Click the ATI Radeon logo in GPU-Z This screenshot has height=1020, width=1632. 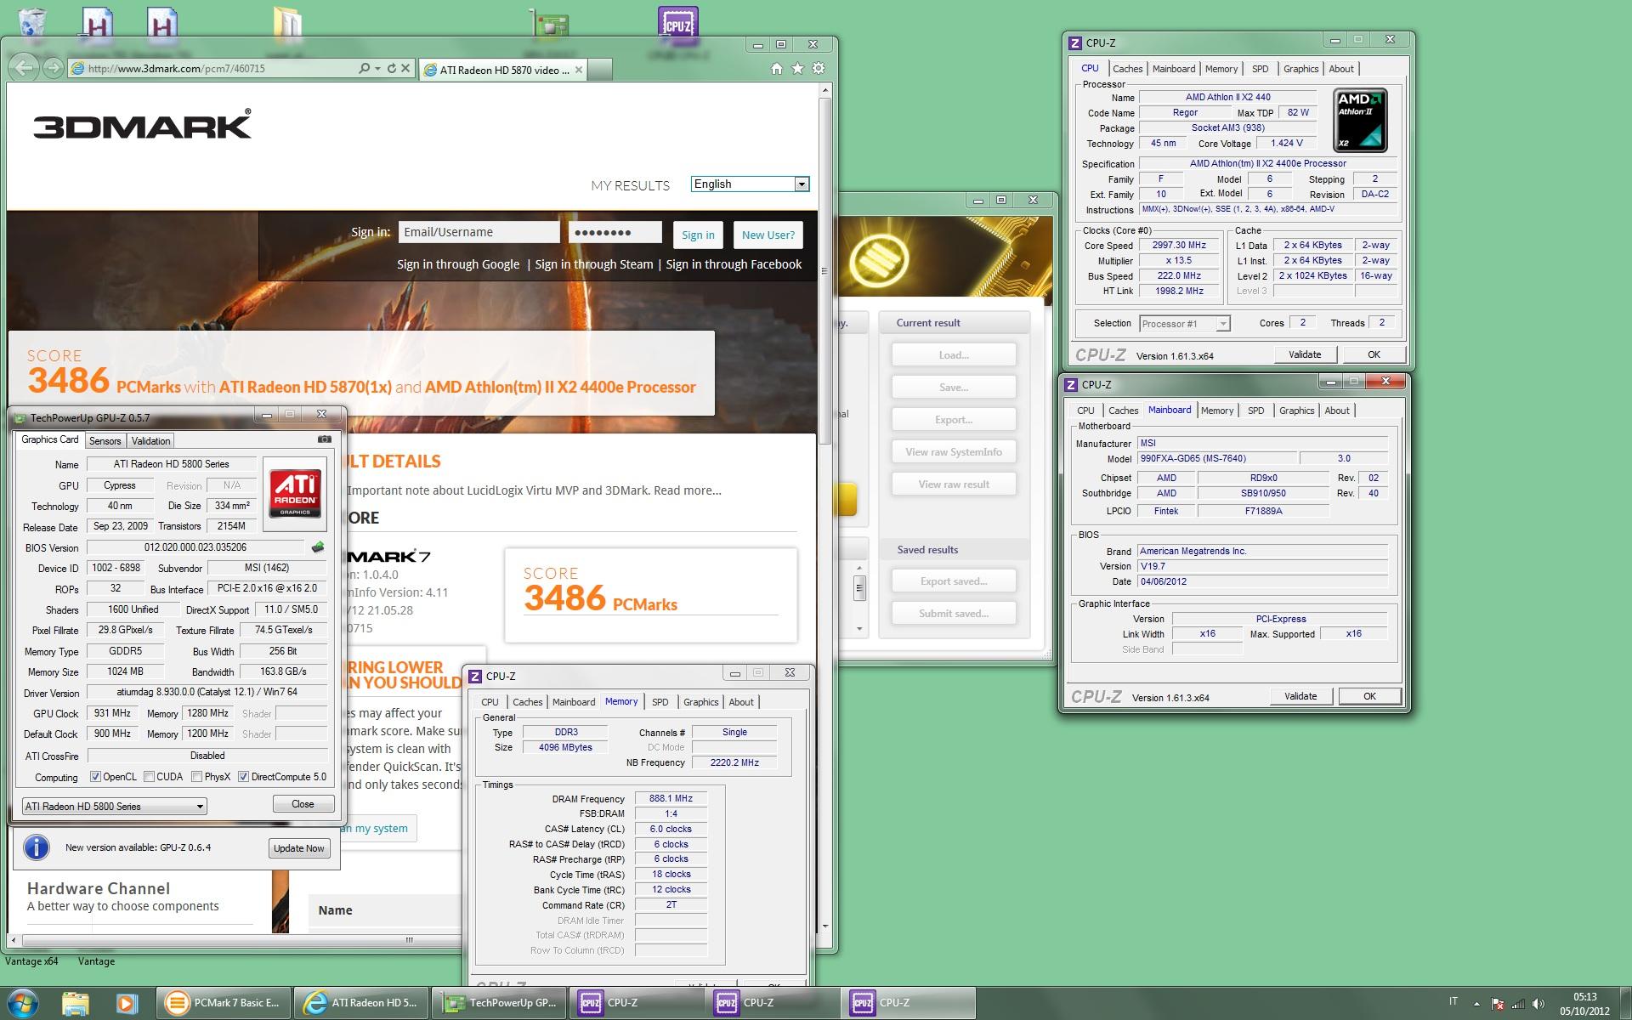click(295, 494)
